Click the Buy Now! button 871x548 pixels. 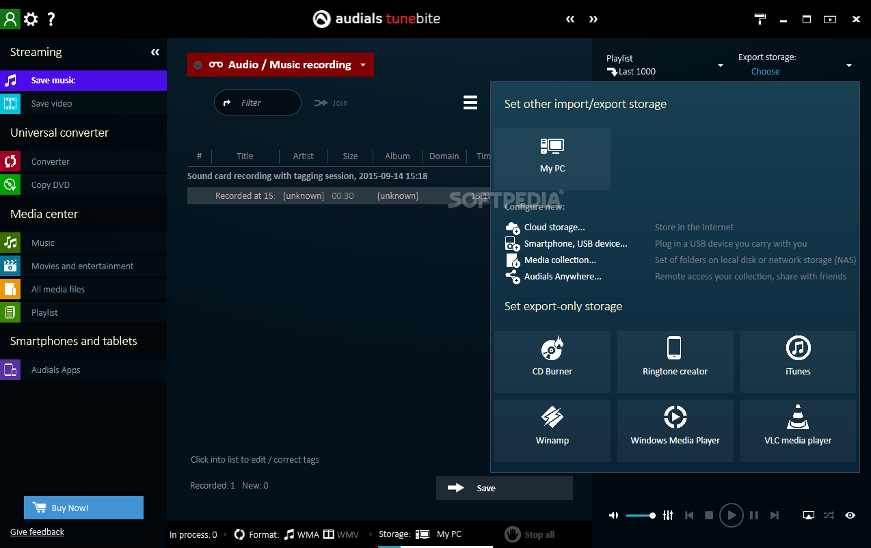click(x=83, y=508)
